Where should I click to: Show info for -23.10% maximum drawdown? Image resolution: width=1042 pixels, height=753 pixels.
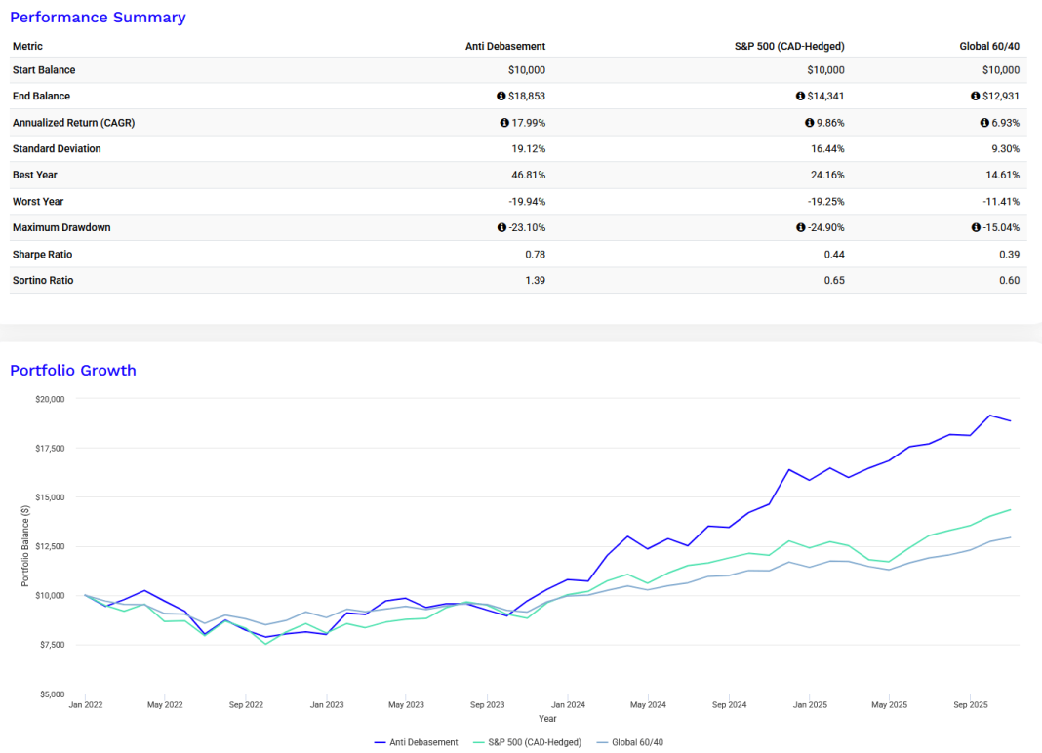tap(501, 228)
